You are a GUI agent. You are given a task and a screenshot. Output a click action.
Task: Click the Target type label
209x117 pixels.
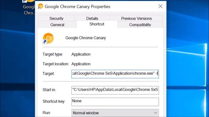click(53, 54)
